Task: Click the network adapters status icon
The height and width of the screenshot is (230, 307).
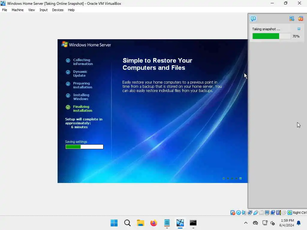Action: (250, 213)
